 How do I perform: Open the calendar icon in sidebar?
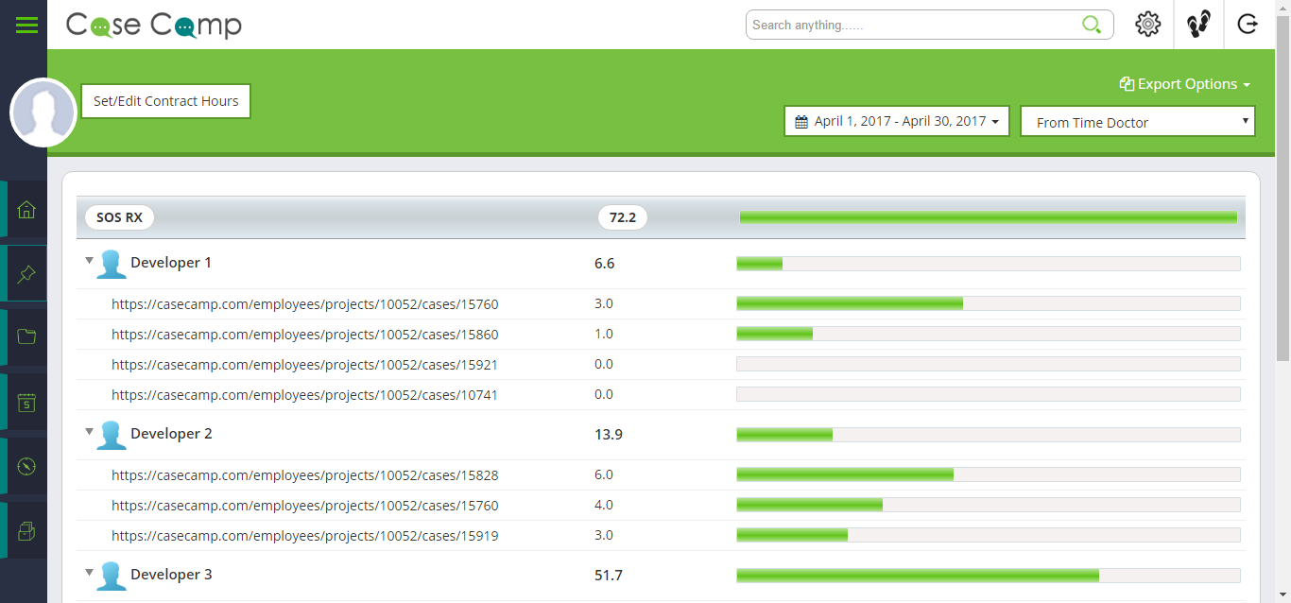[26, 402]
